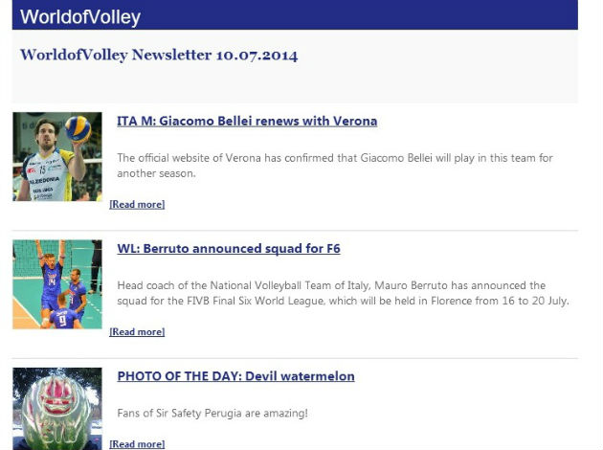Open the PHOTO OF THE DAY Devil watermelon headline
The image size is (603, 450).
click(x=235, y=376)
